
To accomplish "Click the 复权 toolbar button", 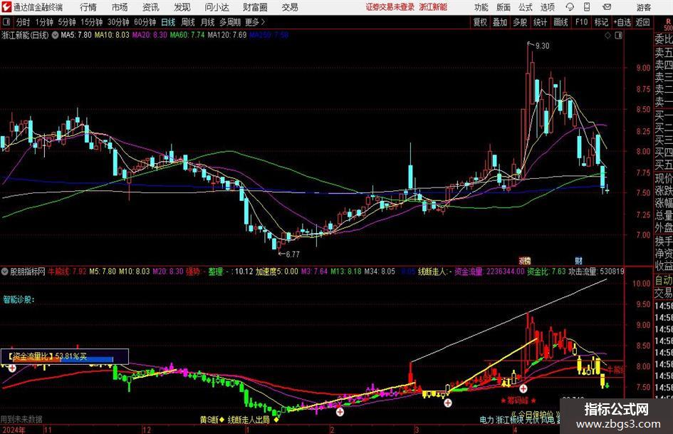I will click(x=480, y=22).
